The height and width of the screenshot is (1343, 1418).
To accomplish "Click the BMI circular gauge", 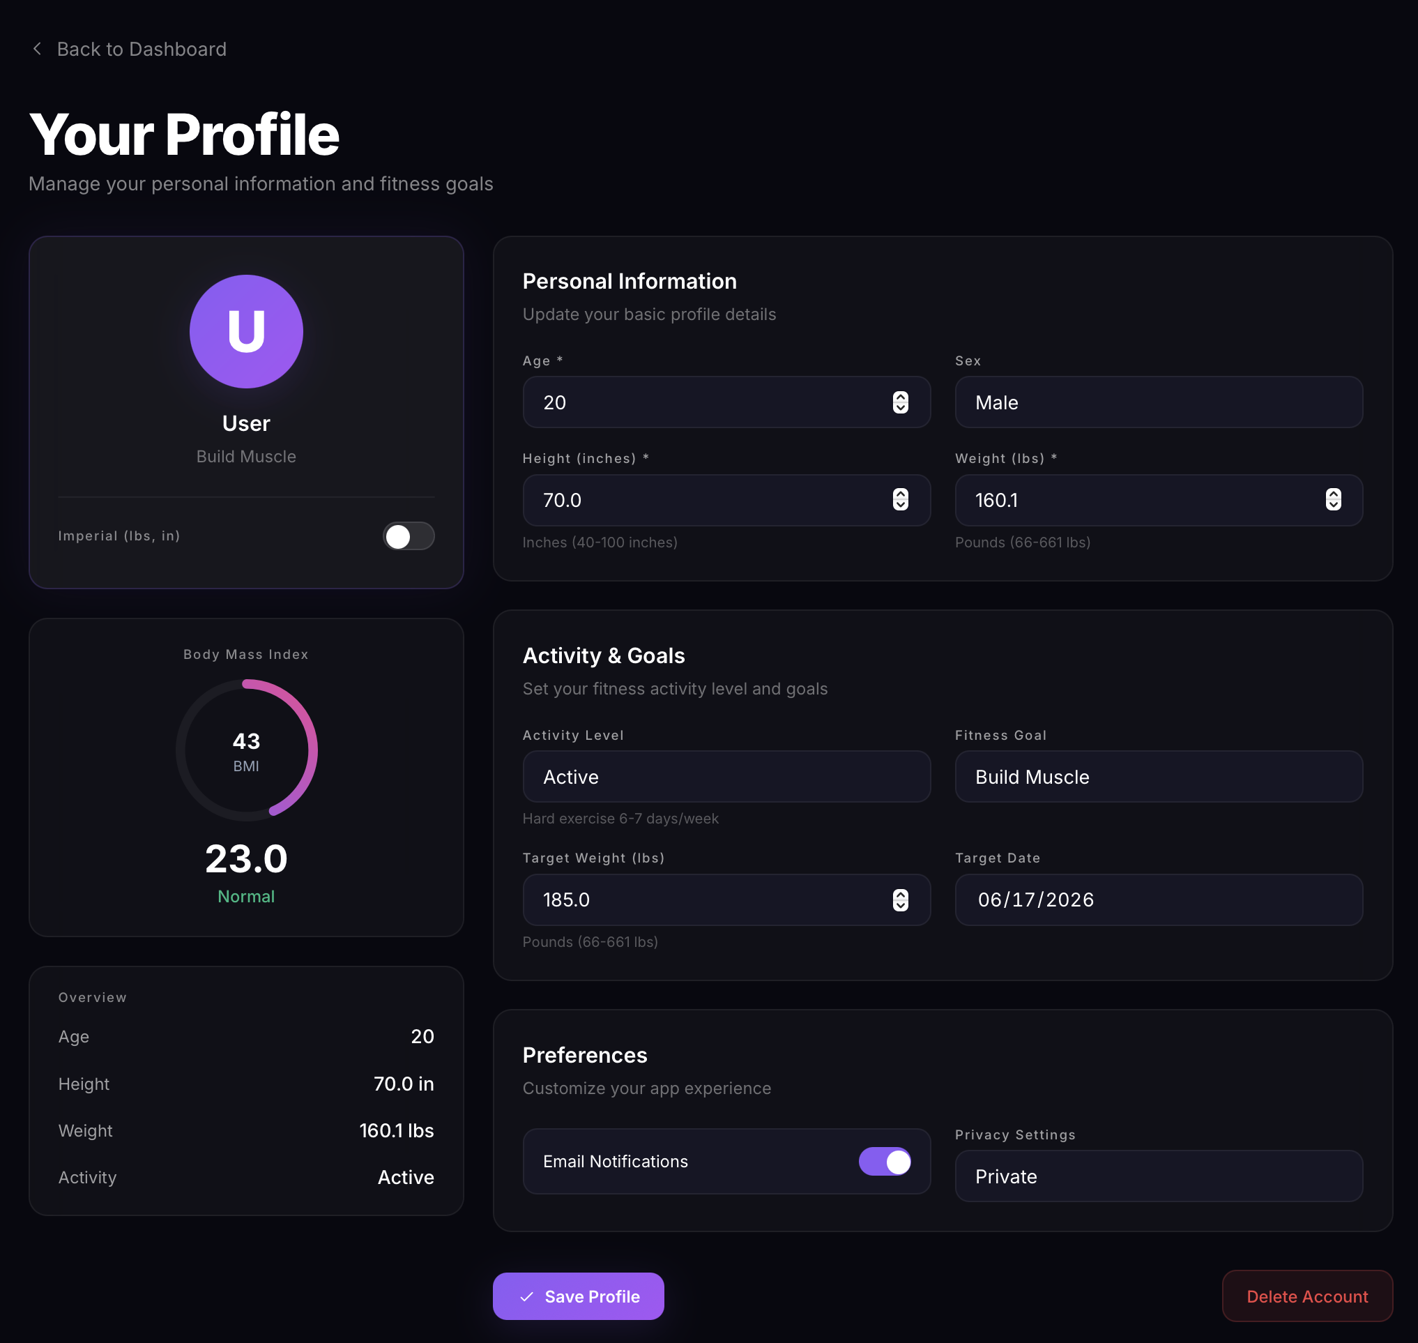I will pyautogui.click(x=246, y=750).
